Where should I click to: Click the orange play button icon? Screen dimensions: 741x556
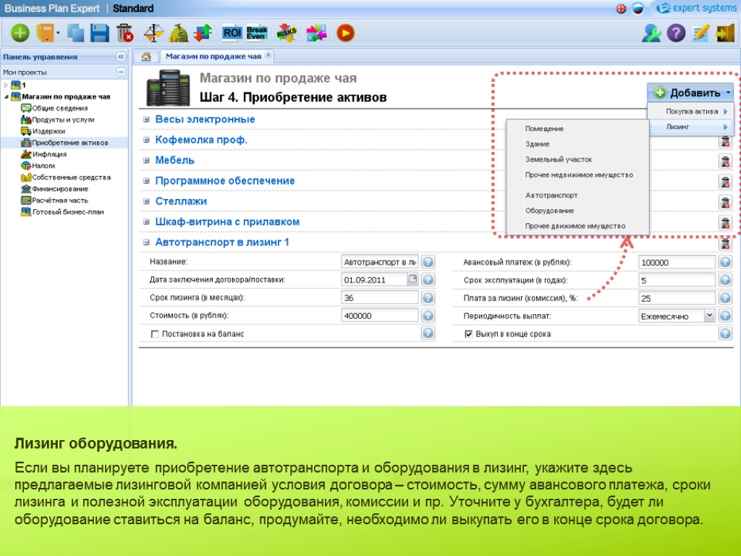(345, 33)
